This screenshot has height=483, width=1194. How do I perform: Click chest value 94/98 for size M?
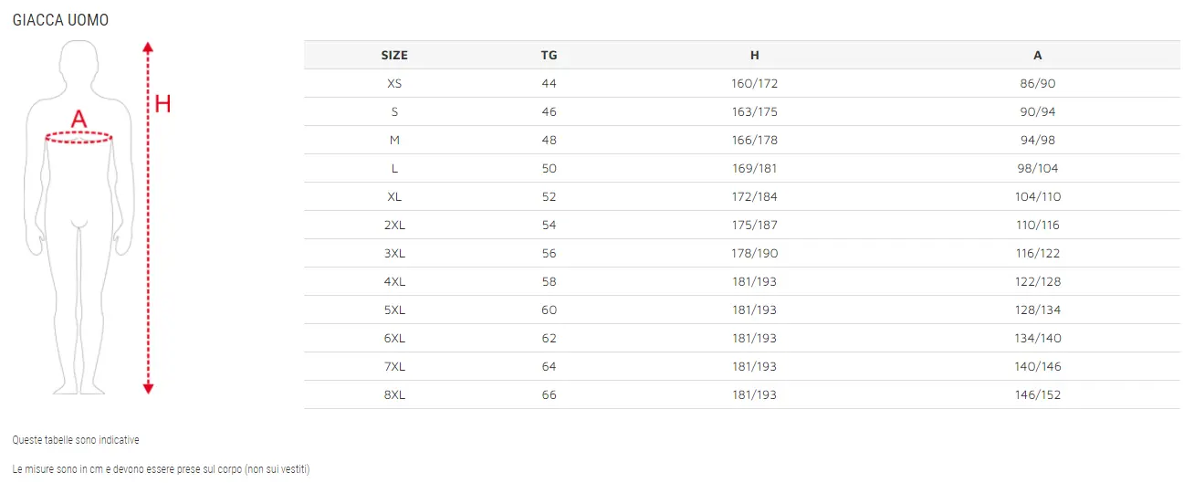coord(1038,141)
